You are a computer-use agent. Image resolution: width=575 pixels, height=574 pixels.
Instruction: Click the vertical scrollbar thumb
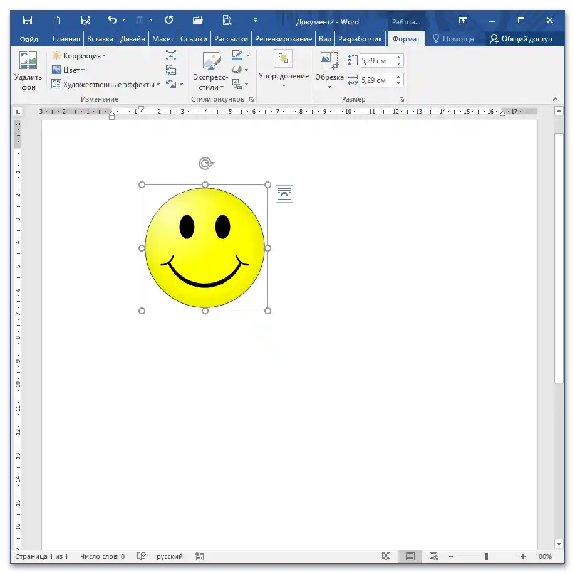click(x=559, y=258)
